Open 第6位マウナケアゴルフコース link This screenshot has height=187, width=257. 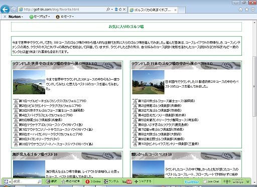coord(51,125)
